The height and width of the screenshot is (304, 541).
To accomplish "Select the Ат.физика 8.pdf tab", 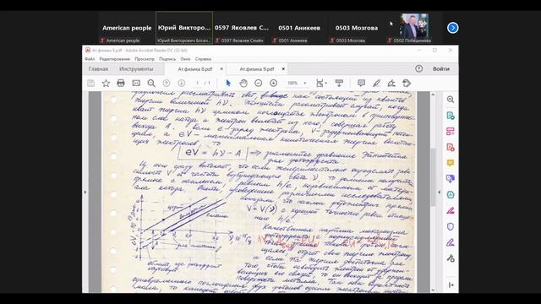I will pyautogui.click(x=194, y=69).
